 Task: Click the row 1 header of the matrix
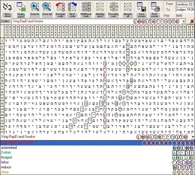[x=2, y=41]
